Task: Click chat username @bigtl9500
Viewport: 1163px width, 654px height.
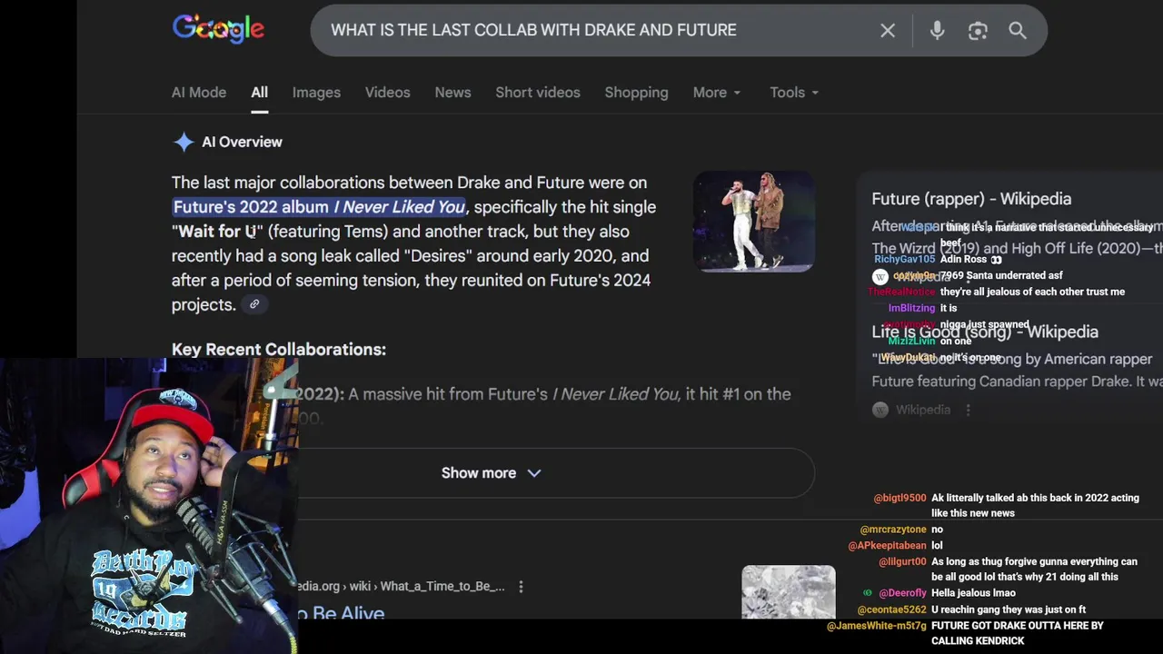Action: [900, 498]
